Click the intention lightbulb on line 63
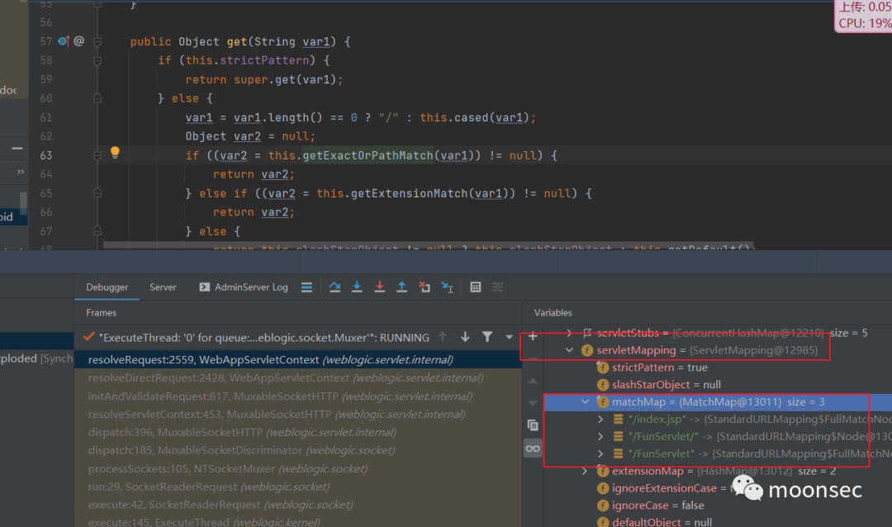 pyautogui.click(x=115, y=153)
